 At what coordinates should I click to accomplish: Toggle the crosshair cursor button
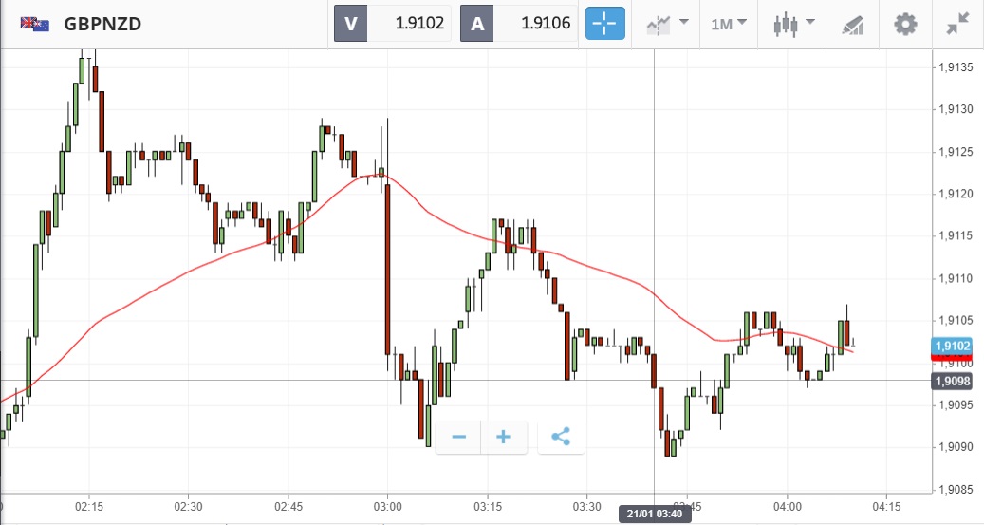605,24
